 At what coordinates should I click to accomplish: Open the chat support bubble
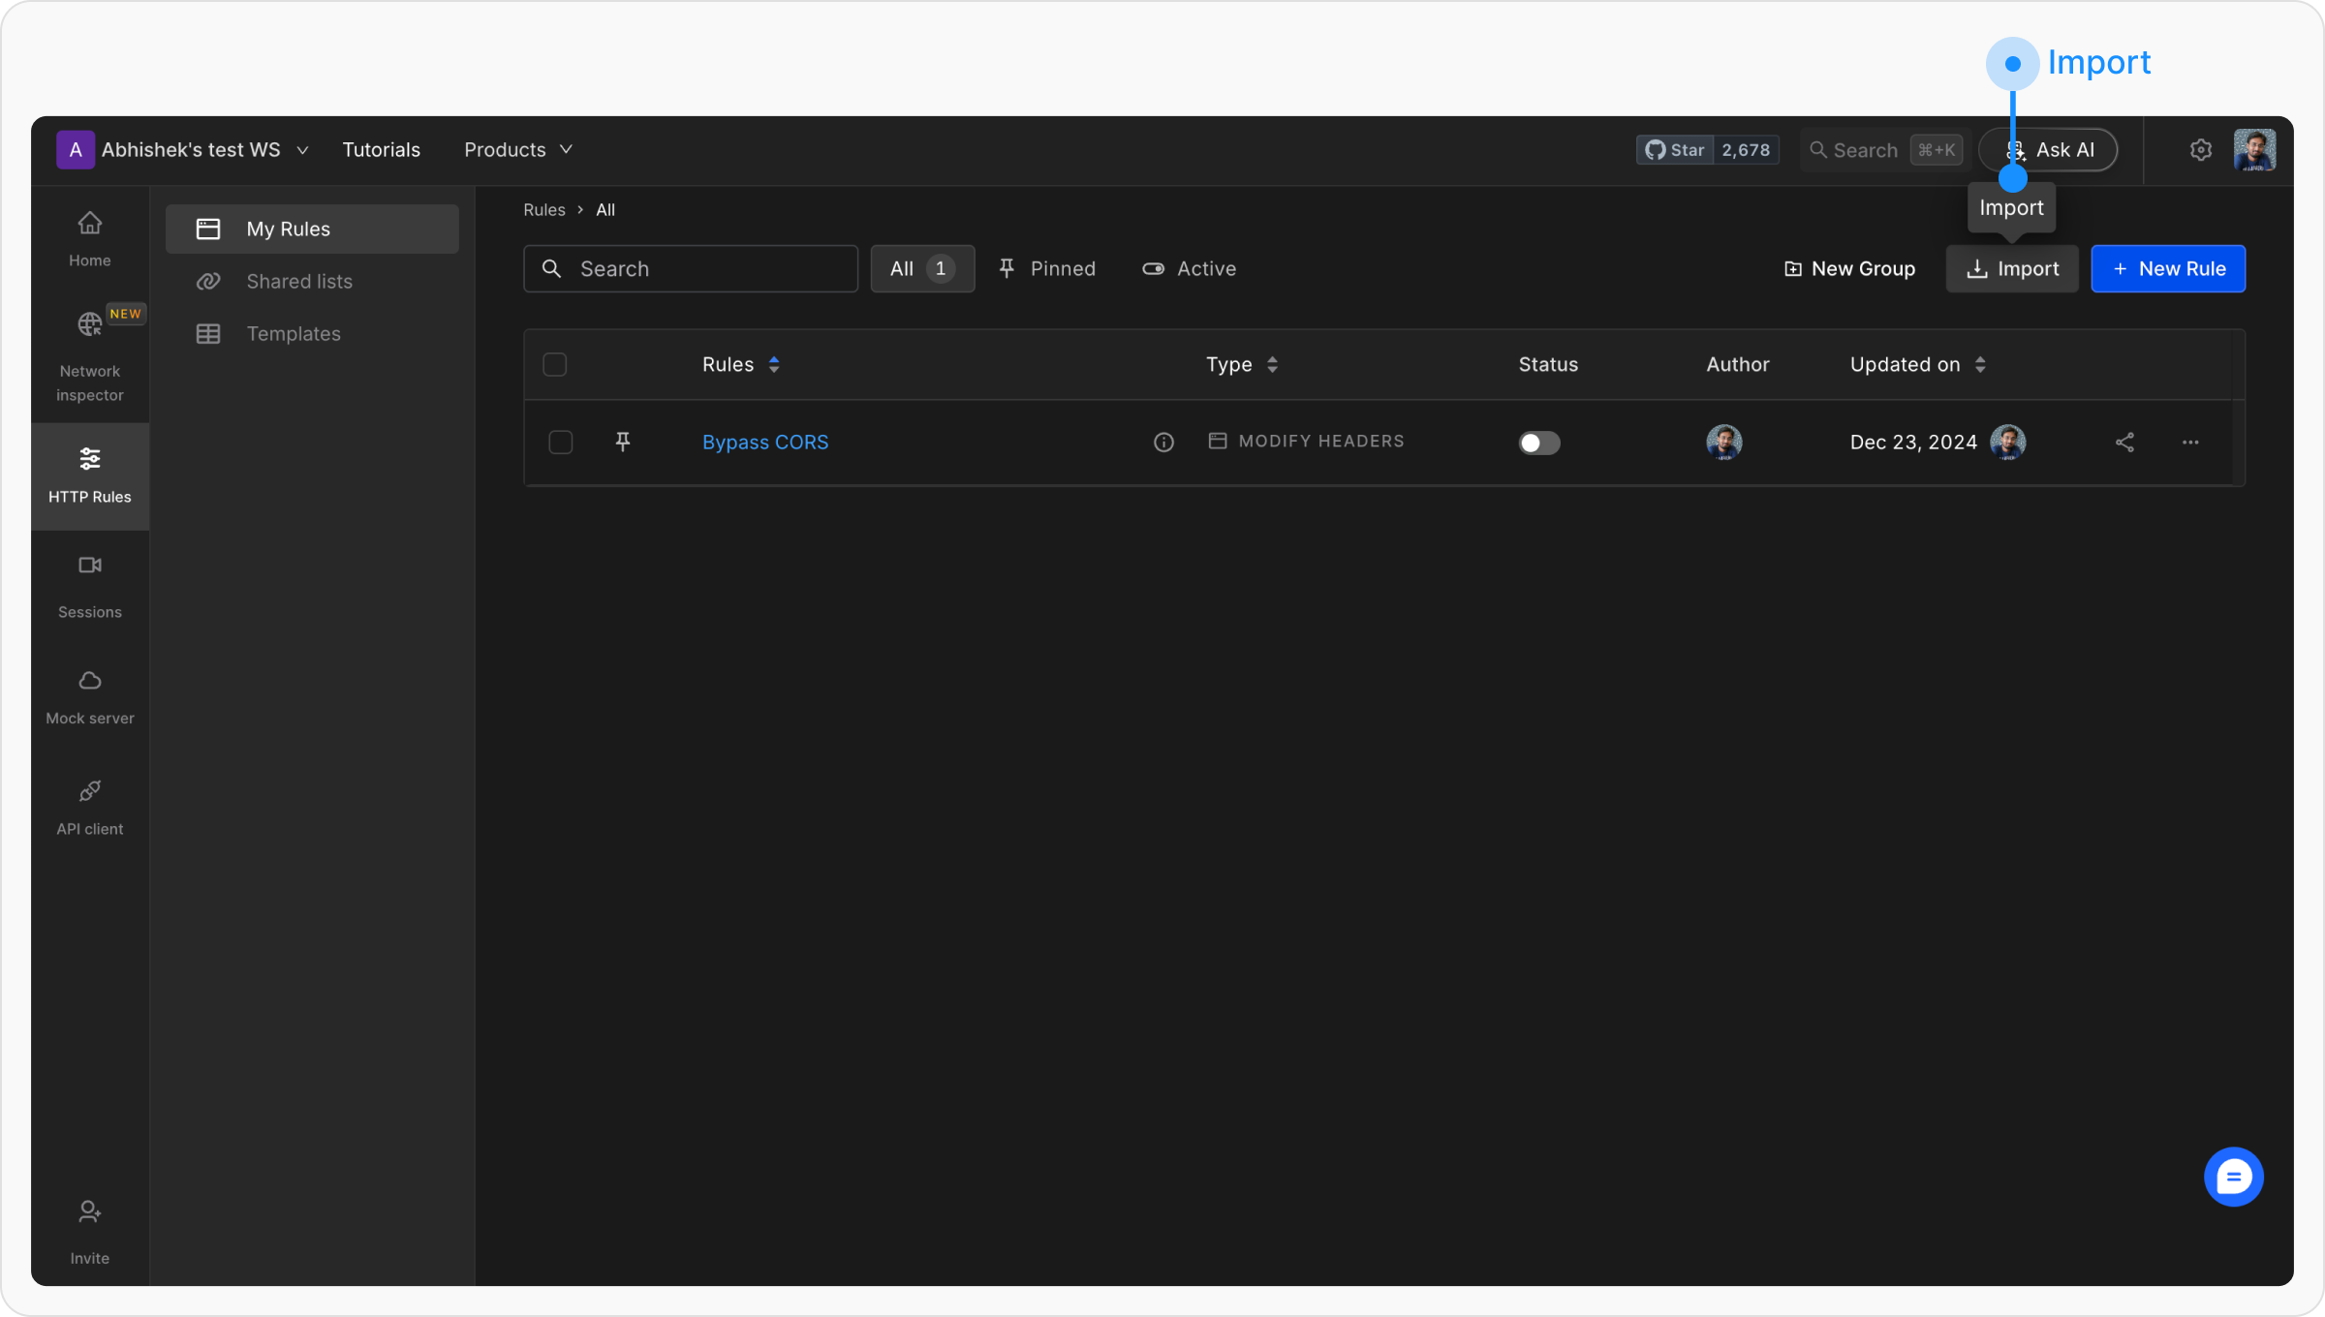point(2233,1177)
